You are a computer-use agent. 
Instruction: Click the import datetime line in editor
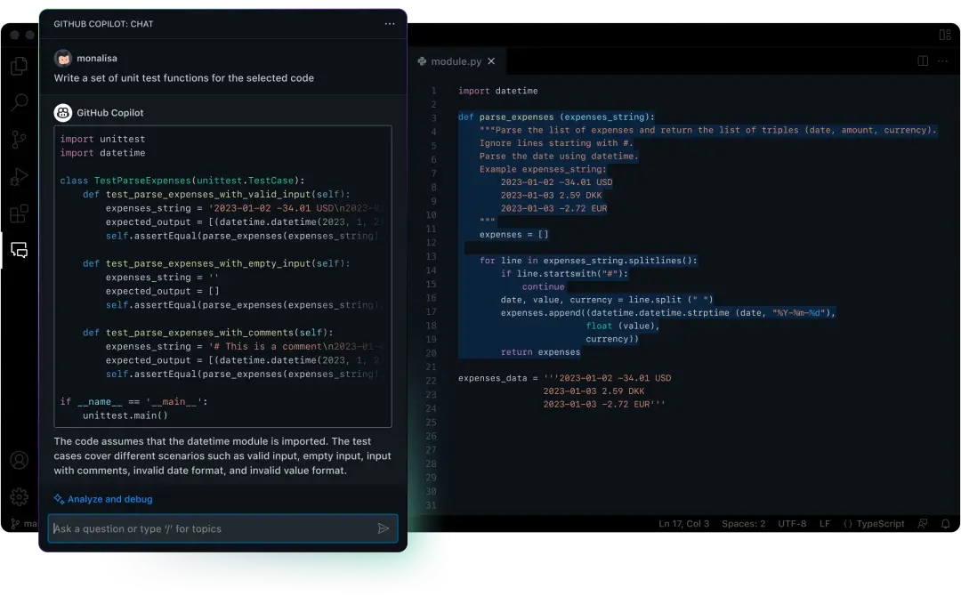click(x=497, y=91)
